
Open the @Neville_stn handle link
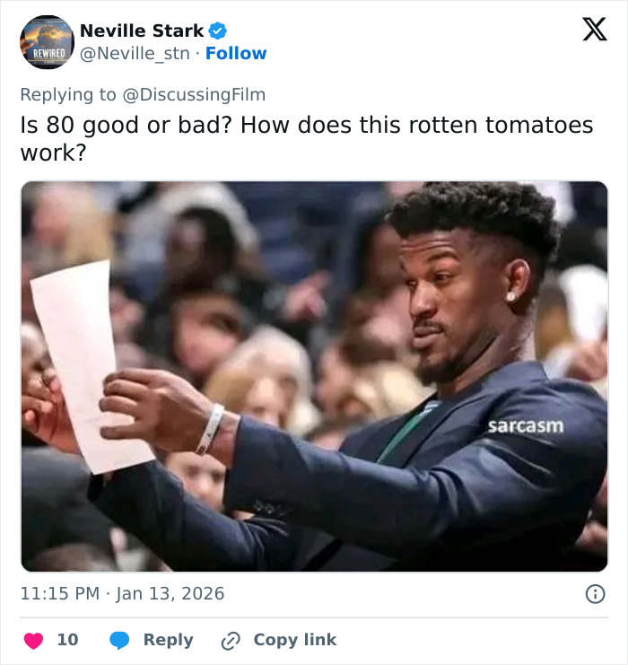tap(135, 54)
